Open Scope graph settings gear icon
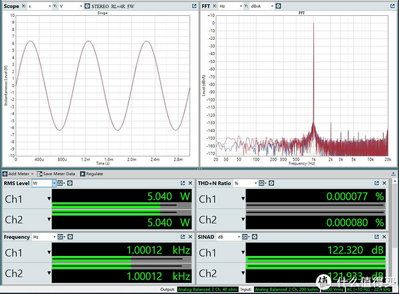 [x=87, y=6]
